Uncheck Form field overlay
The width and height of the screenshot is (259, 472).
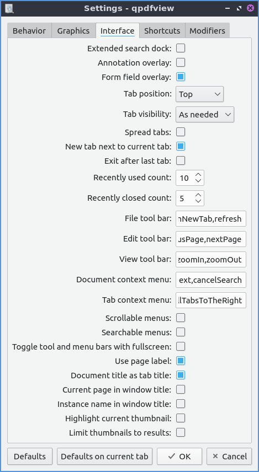[x=181, y=77]
